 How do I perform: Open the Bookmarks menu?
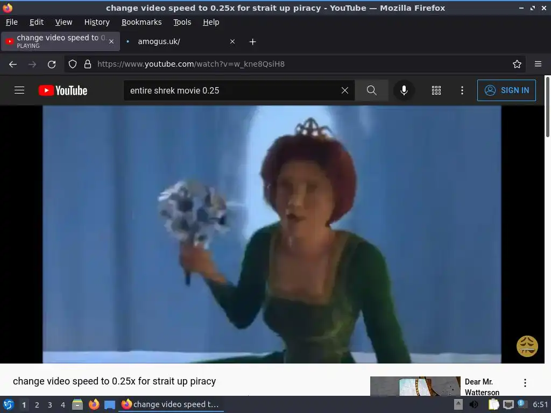point(142,22)
